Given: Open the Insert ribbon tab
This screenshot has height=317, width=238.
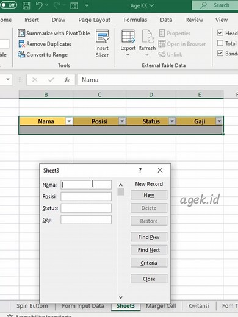Looking at the screenshot, I should coord(32,20).
